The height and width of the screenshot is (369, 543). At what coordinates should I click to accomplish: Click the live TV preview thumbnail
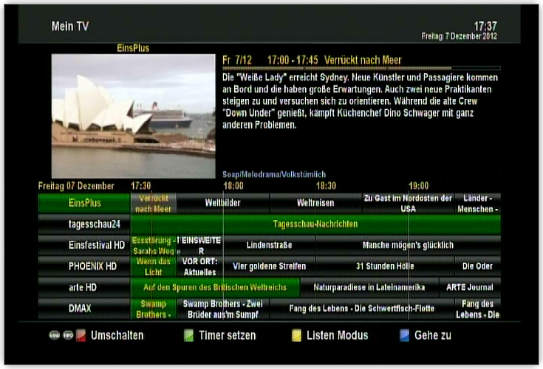133,116
